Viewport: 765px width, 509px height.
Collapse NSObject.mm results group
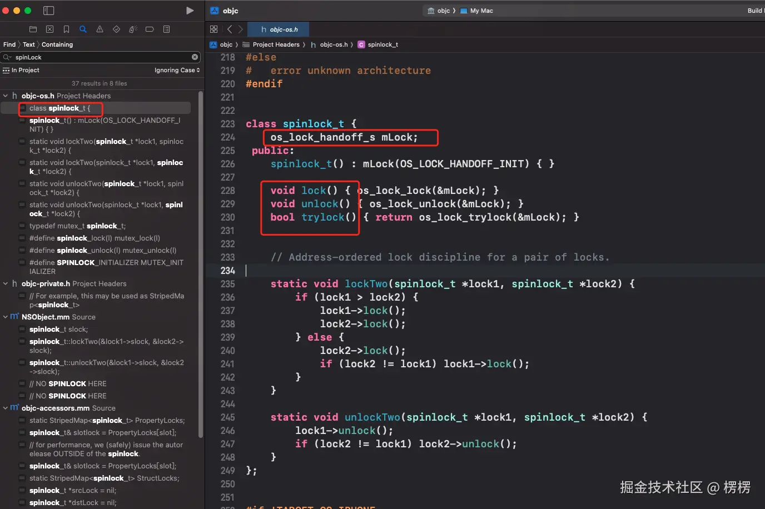6,317
